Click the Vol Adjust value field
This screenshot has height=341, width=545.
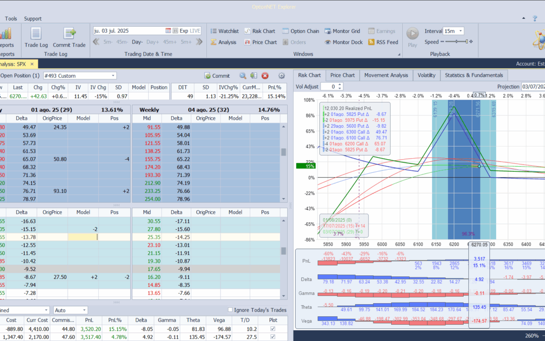click(329, 87)
